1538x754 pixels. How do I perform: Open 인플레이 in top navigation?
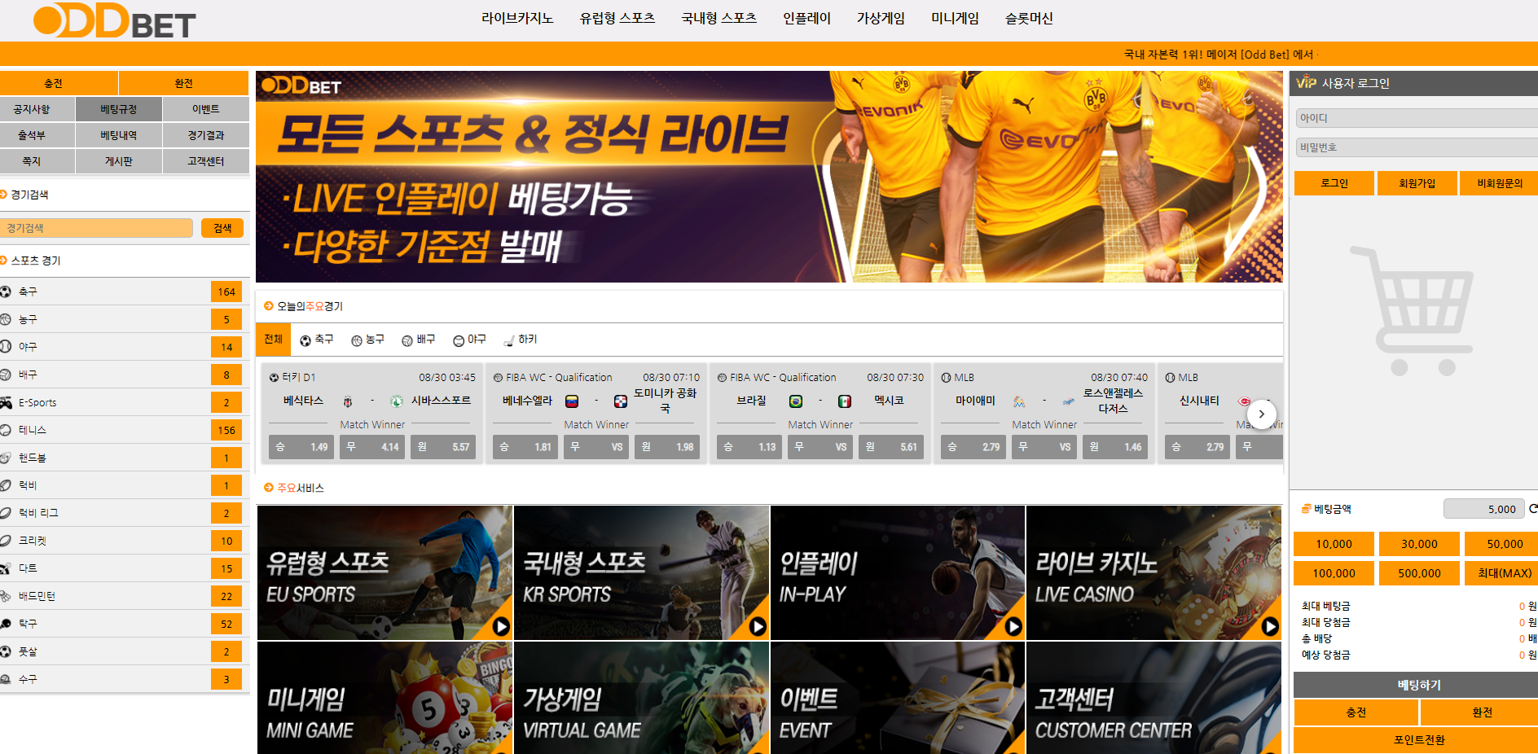806,19
